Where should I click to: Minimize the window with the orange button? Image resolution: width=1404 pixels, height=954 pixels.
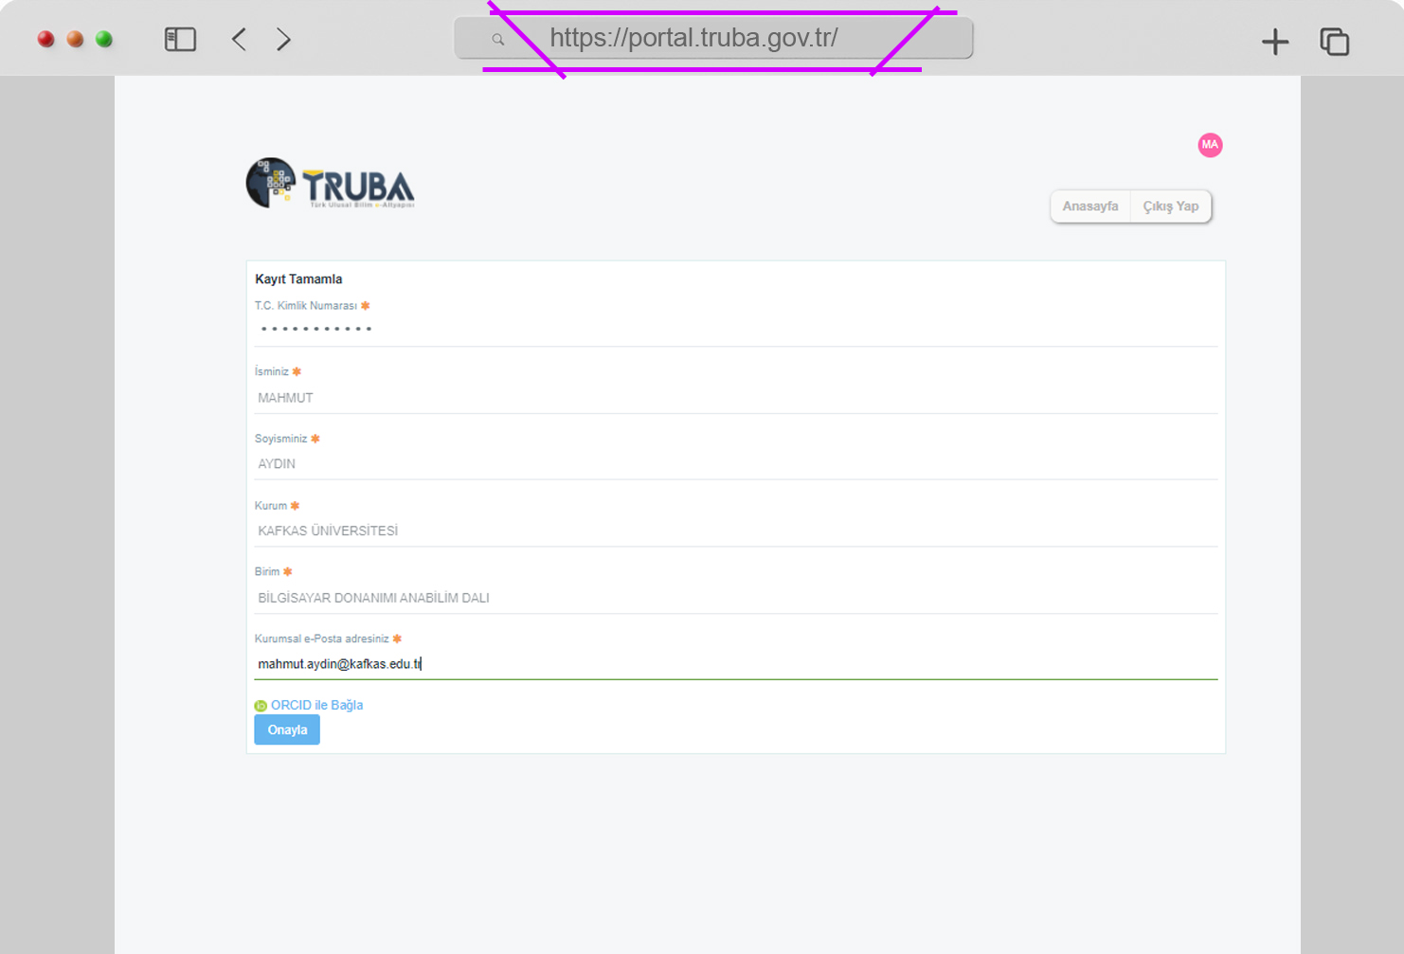click(75, 39)
